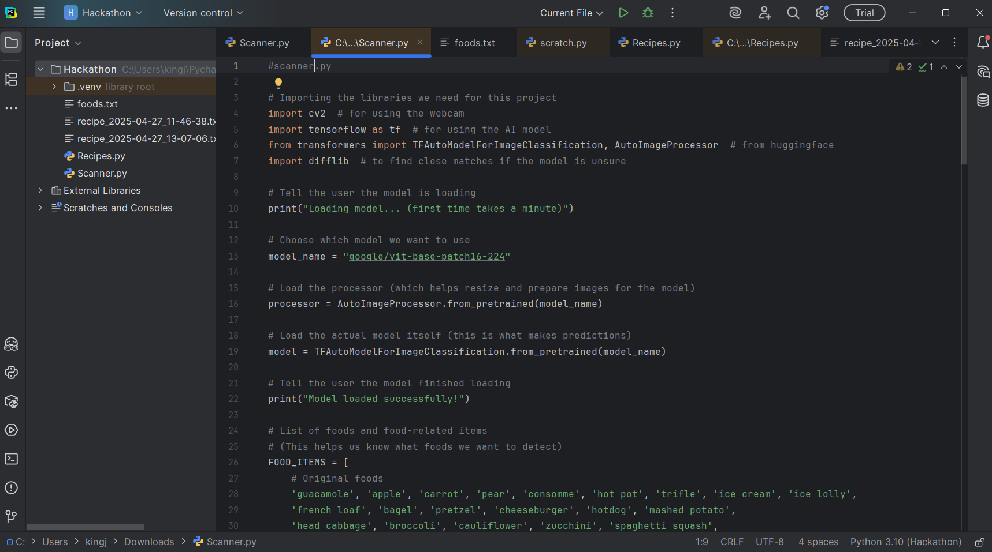Open the Problems tool window
Image resolution: width=992 pixels, height=552 pixels.
11,488
